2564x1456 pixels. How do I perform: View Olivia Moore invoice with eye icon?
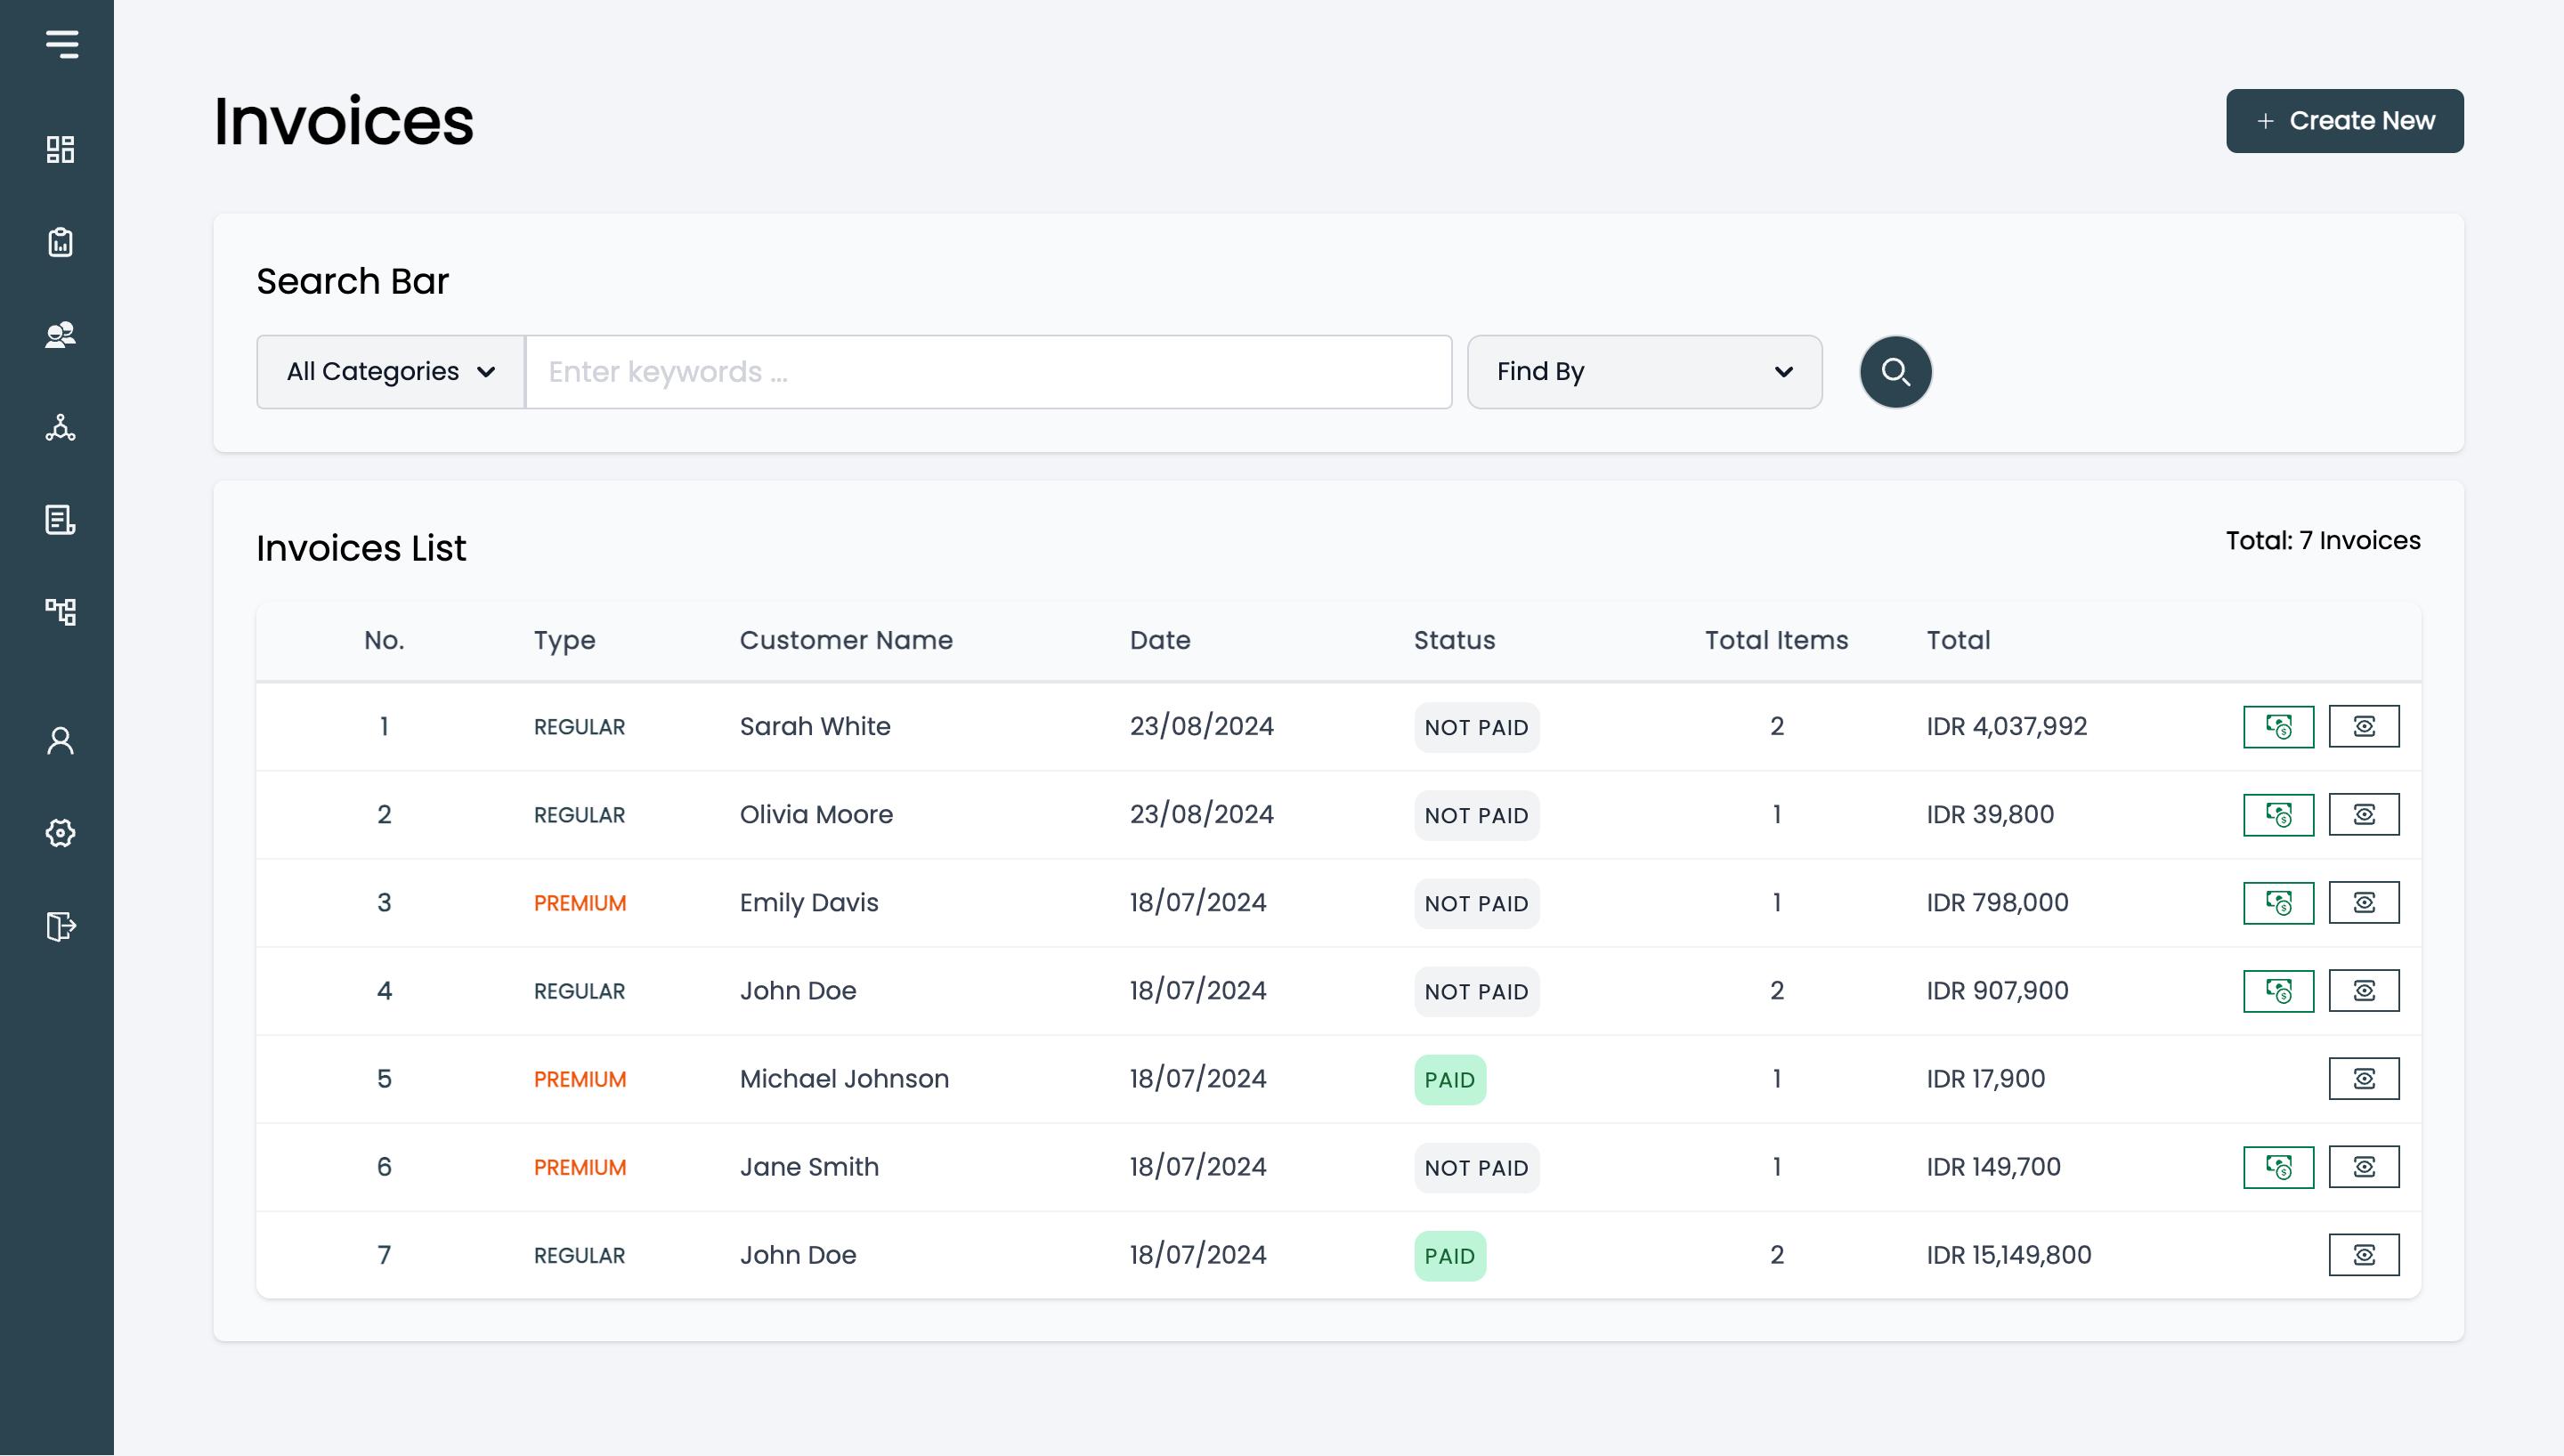pyautogui.click(x=2364, y=815)
